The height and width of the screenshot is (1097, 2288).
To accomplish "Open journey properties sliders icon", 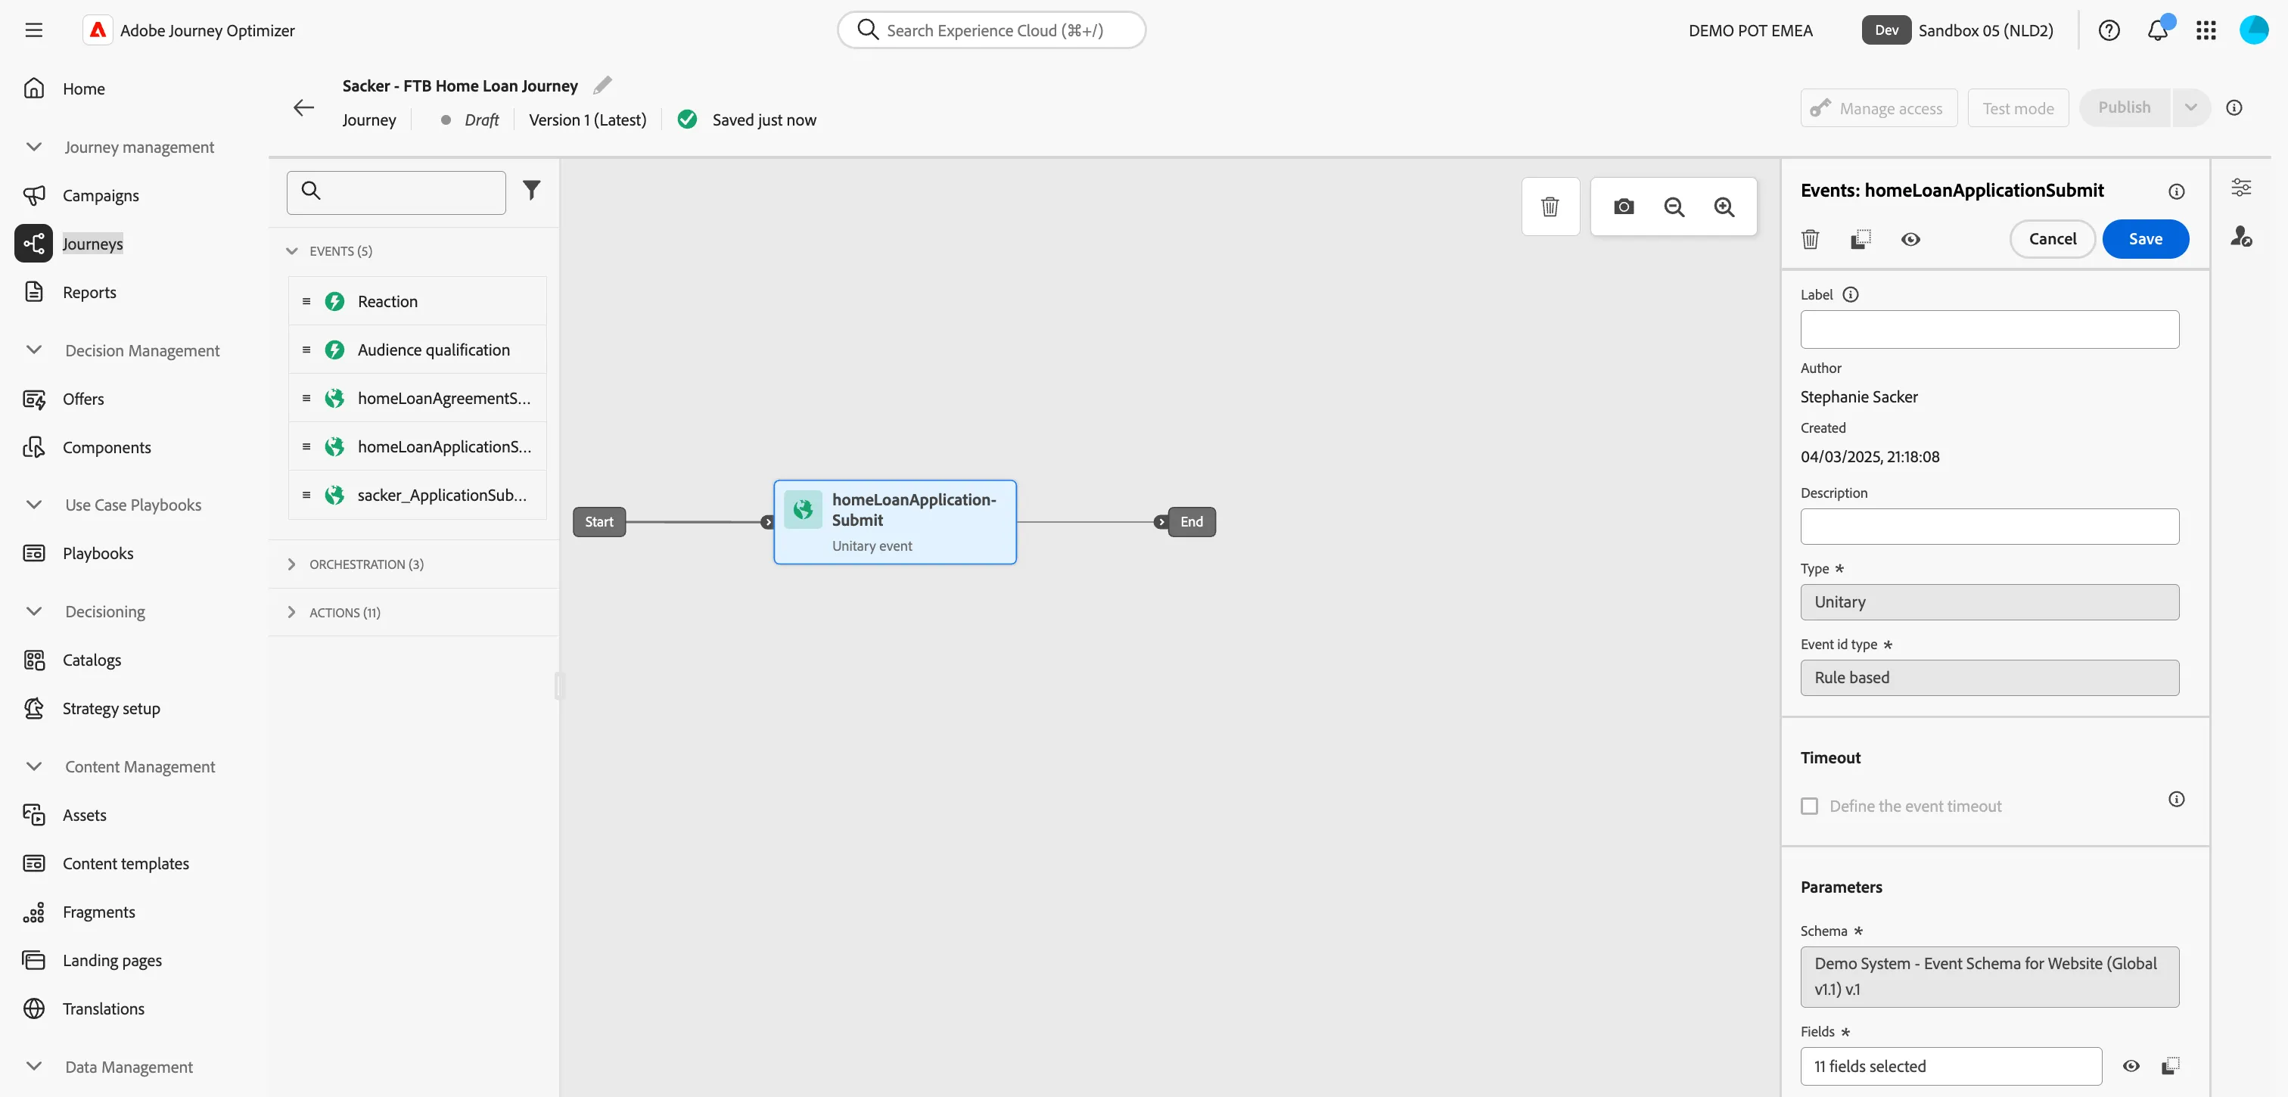I will (2241, 187).
